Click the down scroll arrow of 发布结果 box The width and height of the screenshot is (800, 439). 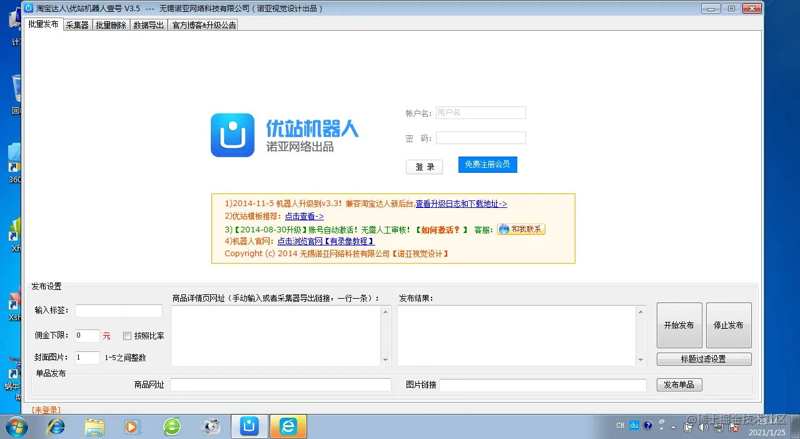(641, 360)
